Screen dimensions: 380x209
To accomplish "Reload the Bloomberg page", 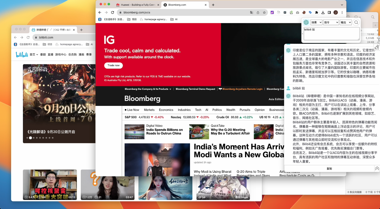I will tap(112, 12).
